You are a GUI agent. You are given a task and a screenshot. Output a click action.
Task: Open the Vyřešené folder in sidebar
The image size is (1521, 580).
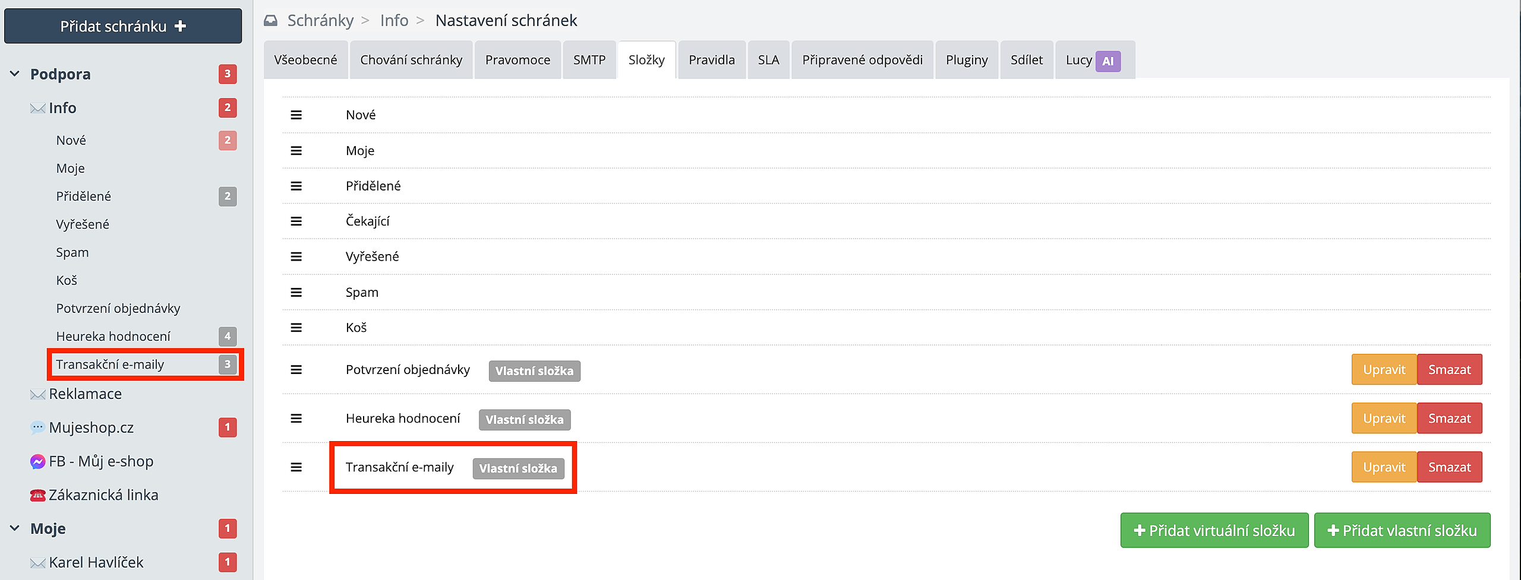tap(83, 224)
